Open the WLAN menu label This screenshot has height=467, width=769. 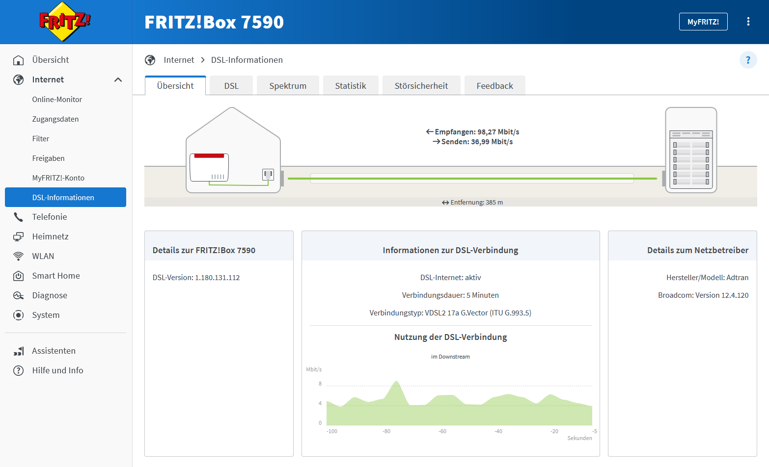point(43,256)
